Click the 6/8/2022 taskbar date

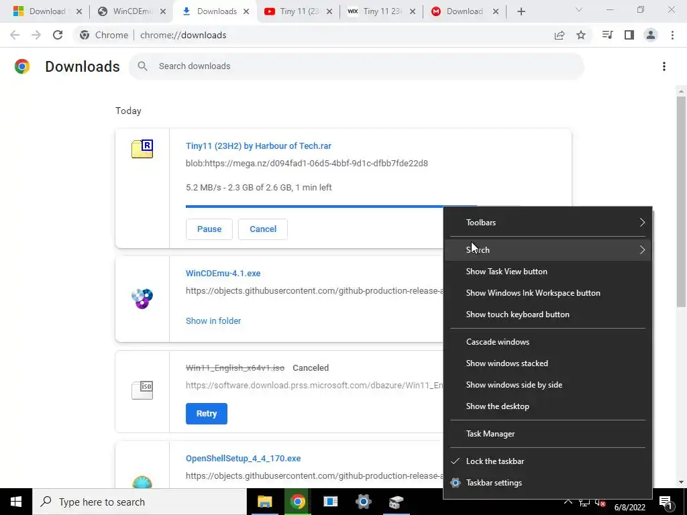click(x=629, y=508)
